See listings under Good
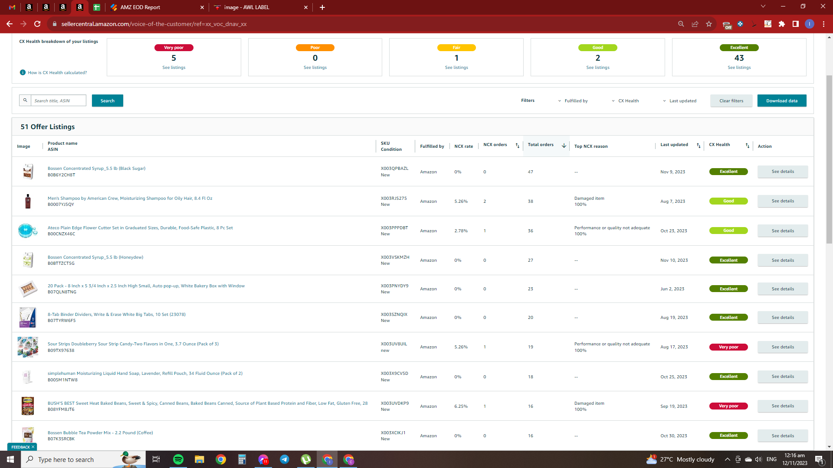Viewport: 833px width, 468px height. click(x=598, y=67)
